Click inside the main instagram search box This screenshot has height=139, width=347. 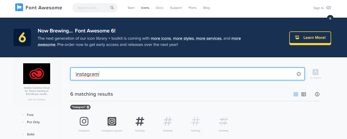coord(187,74)
